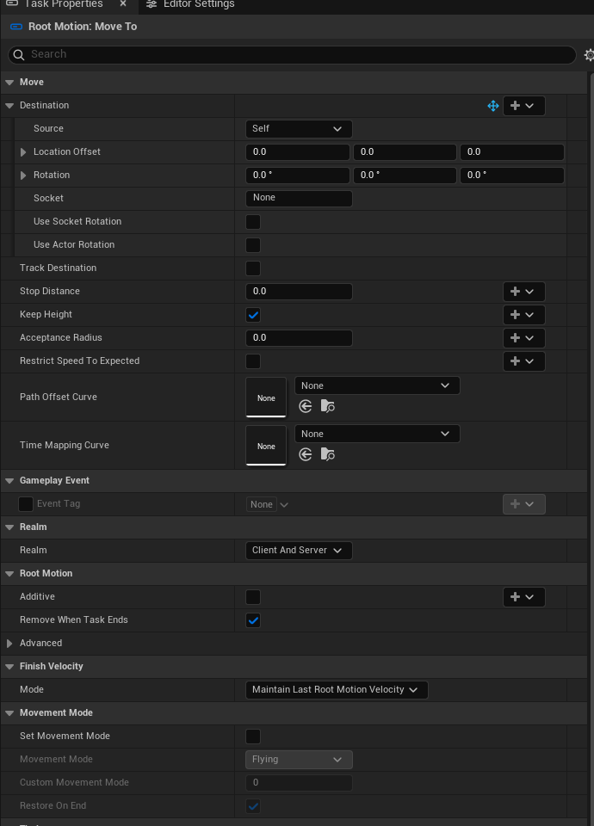
Task: Collapse the Move category
Action: click(9, 83)
